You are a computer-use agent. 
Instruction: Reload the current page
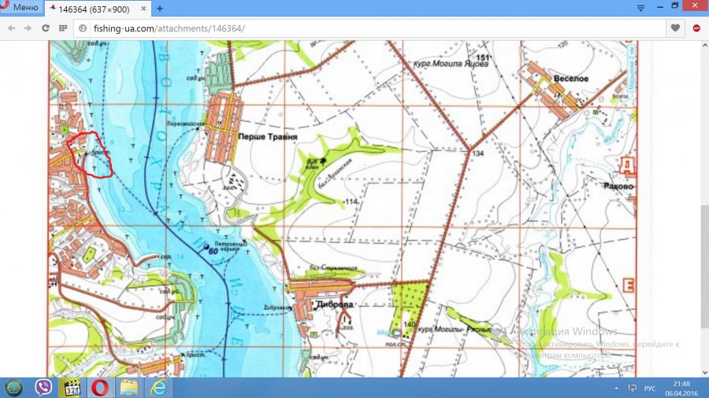(x=46, y=28)
